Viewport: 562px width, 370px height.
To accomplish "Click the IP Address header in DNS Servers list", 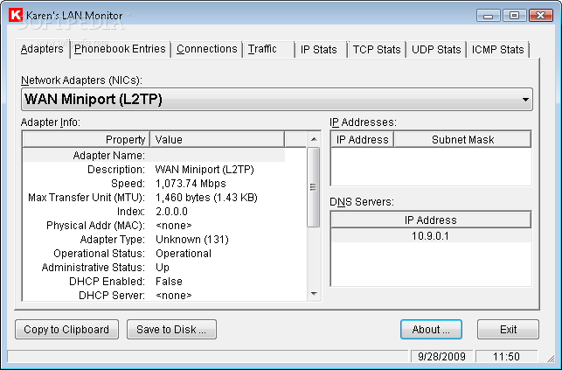I will 431,220.
